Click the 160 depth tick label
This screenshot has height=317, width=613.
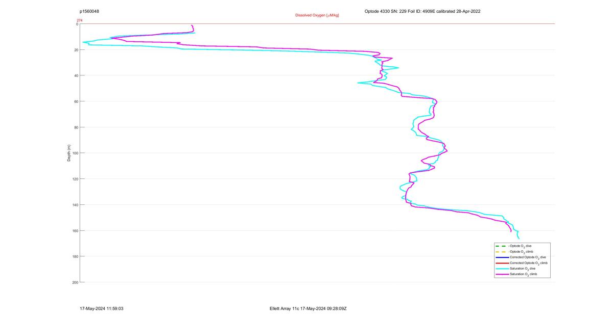75,230
